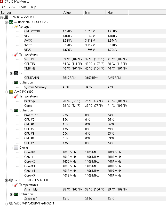Collapse the Clocks section

[x=11, y=148]
